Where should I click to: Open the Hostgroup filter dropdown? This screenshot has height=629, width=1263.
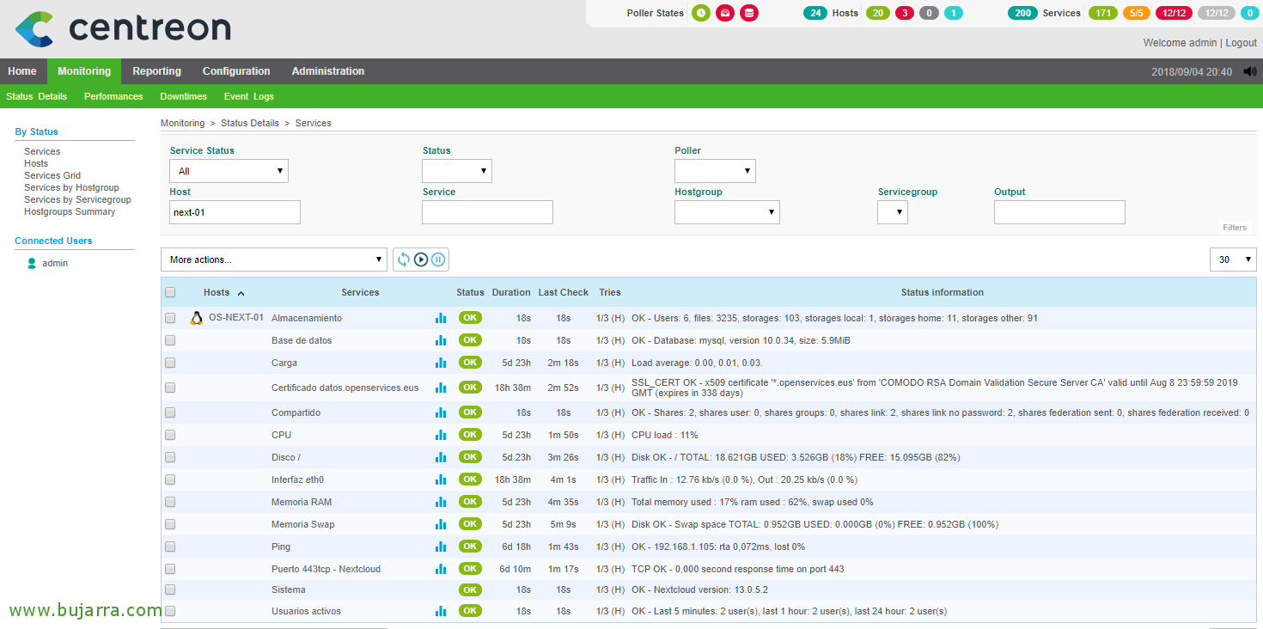pyautogui.click(x=727, y=212)
